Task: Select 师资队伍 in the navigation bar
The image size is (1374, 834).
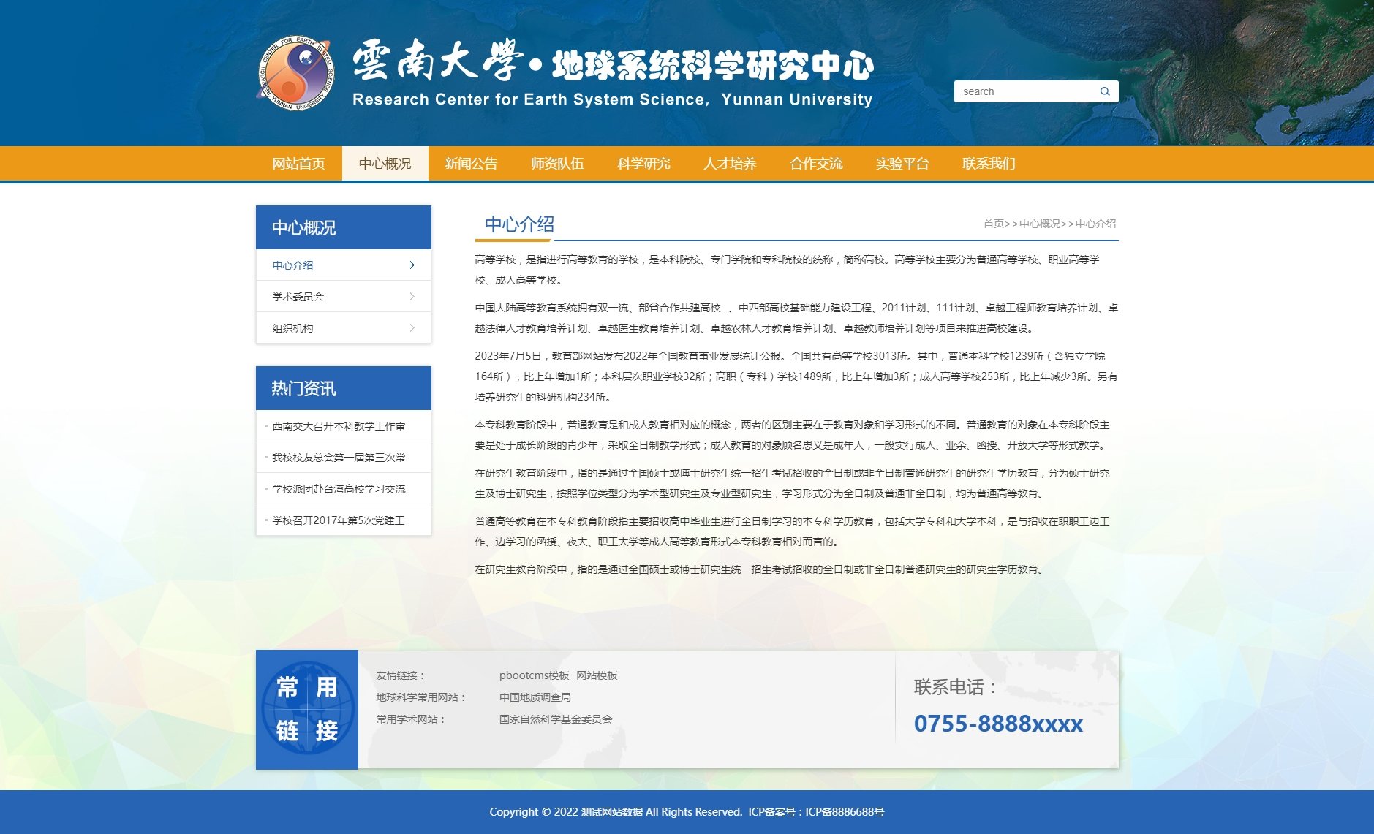Action: pyautogui.click(x=557, y=164)
